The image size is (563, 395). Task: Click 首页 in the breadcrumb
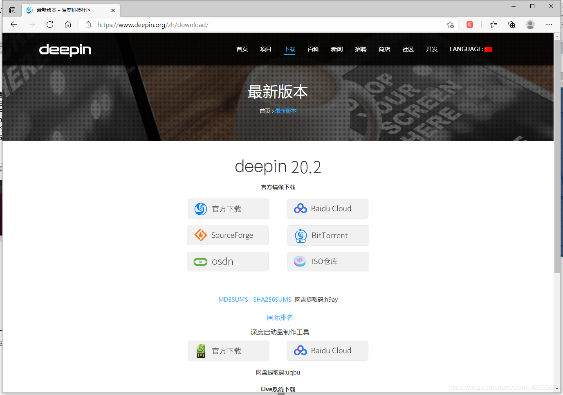pyautogui.click(x=265, y=111)
